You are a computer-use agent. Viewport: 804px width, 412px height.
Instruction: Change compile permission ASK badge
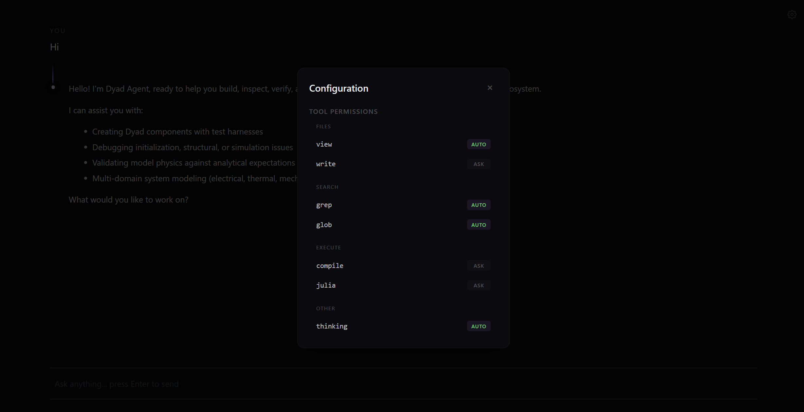coord(478,266)
